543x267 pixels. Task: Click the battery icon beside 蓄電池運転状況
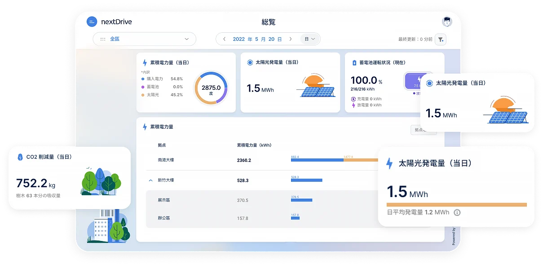354,63
